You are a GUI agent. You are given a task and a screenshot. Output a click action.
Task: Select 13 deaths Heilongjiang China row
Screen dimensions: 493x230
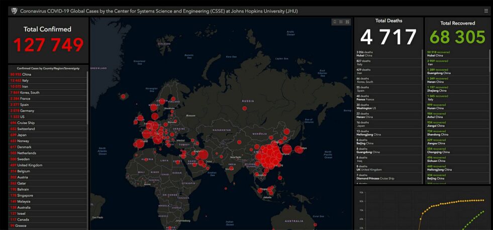click(388, 133)
